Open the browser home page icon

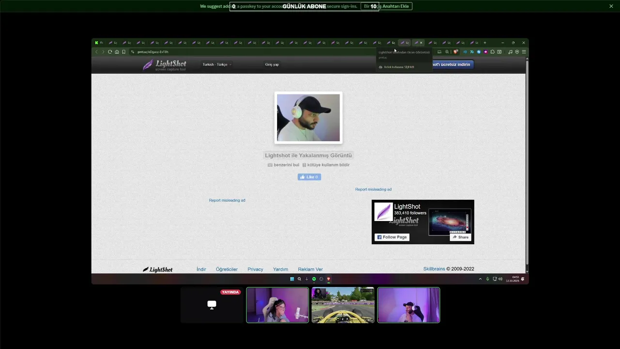117,52
